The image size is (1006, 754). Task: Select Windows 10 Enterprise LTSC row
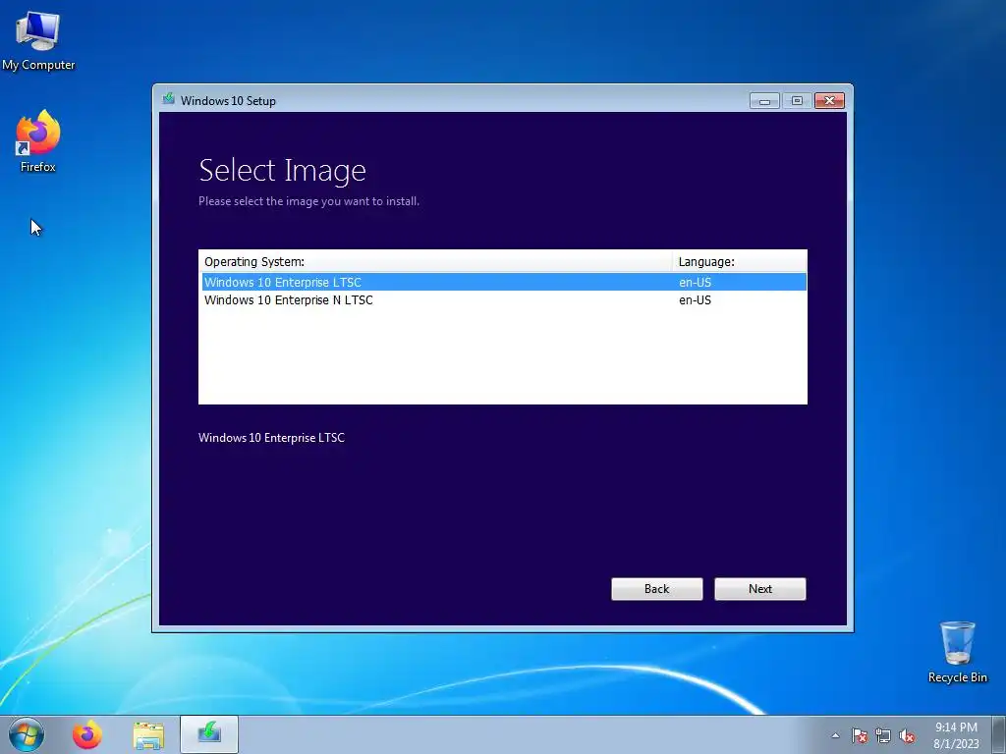(x=504, y=282)
